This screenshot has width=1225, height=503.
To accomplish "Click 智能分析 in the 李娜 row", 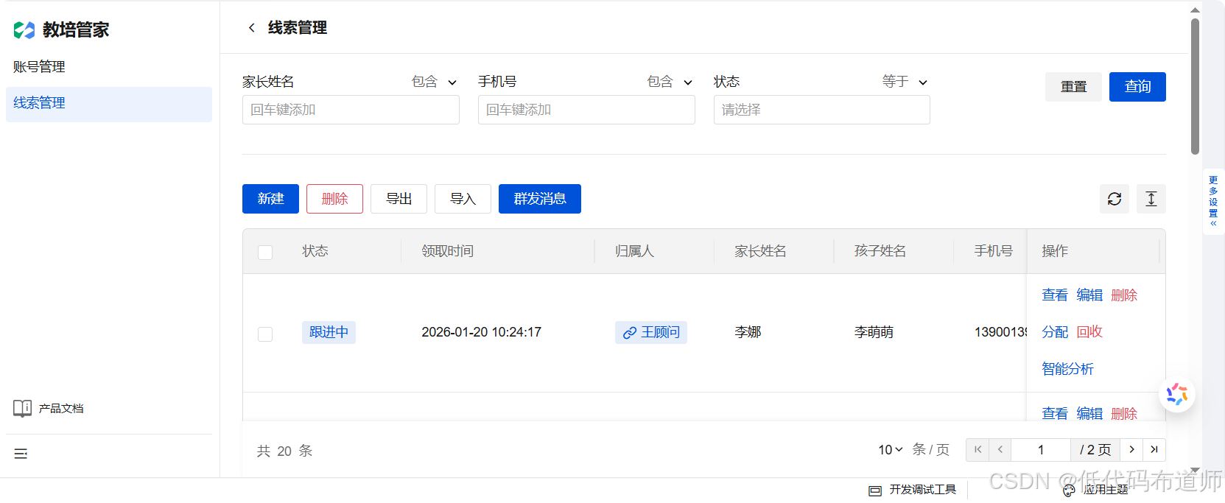I will pyautogui.click(x=1067, y=369).
